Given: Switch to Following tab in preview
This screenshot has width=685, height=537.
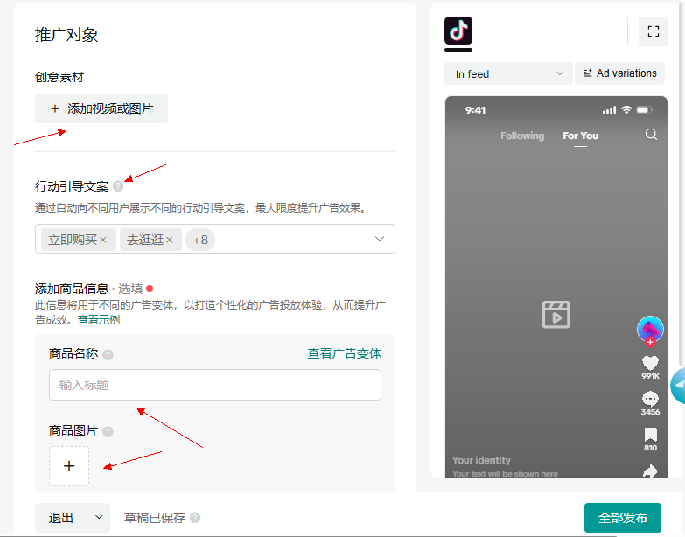Looking at the screenshot, I should point(521,136).
